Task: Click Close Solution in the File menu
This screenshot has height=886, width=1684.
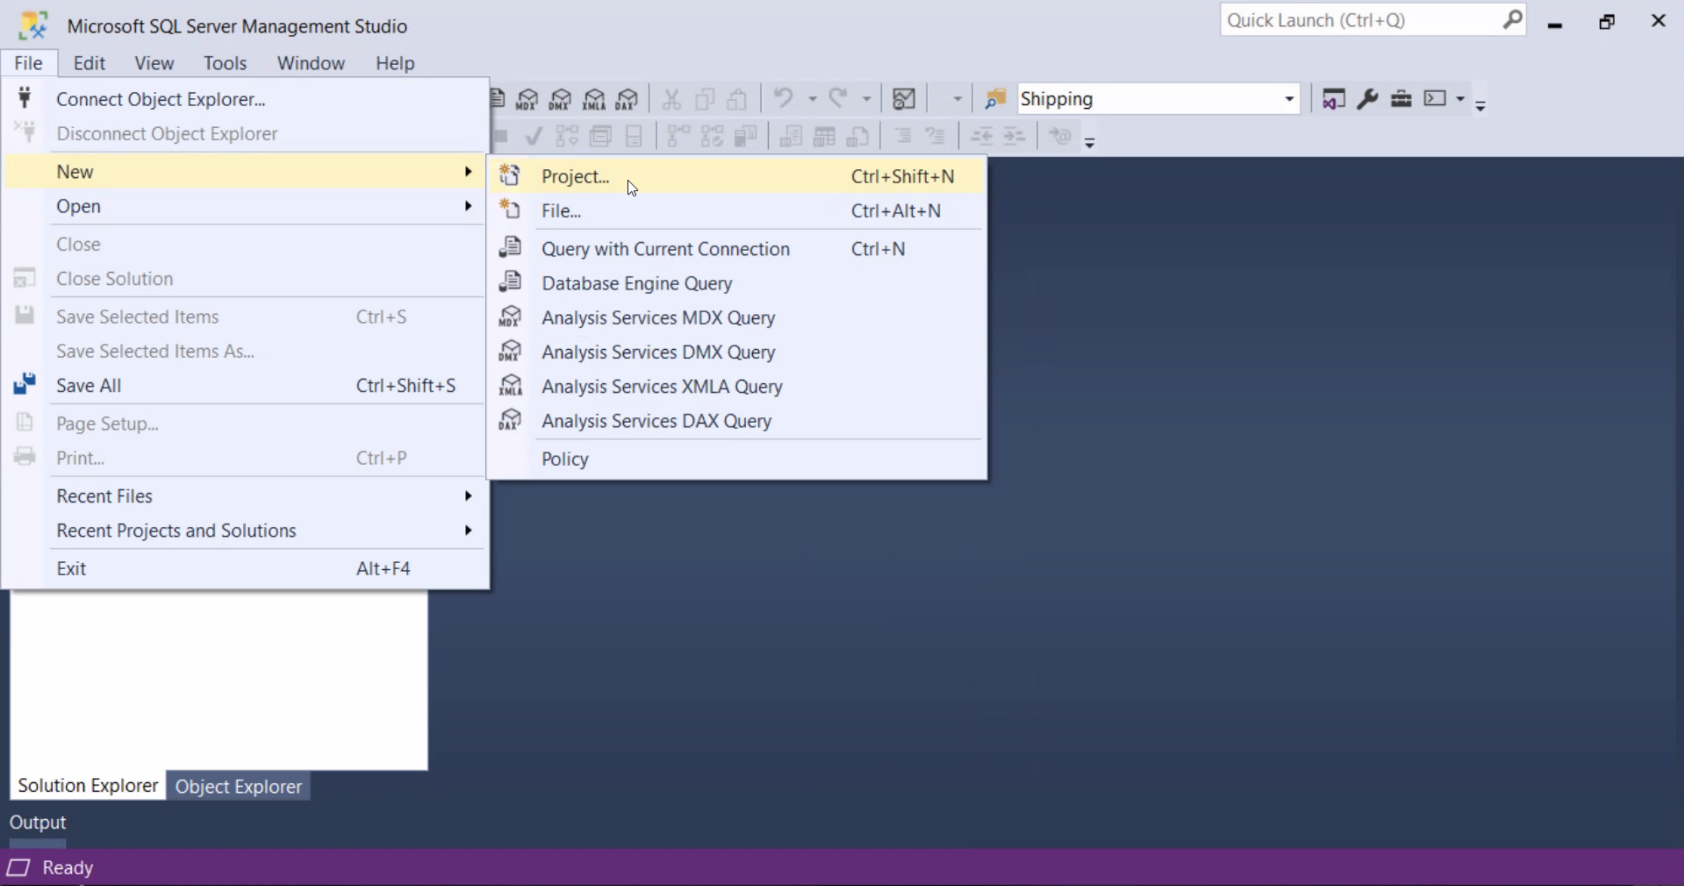Action: click(245, 279)
